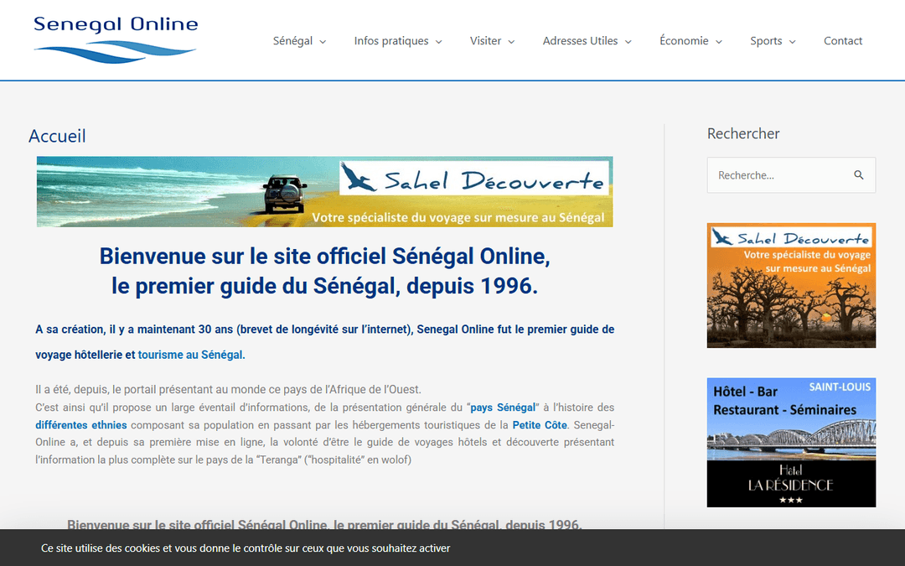Expand the Visiter dropdown chevron
This screenshot has width=905, height=566.
pos(511,42)
